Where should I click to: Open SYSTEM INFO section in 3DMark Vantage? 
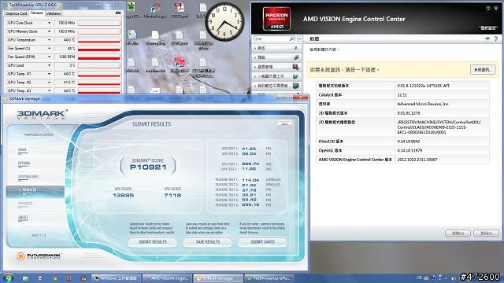click(x=28, y=177)
